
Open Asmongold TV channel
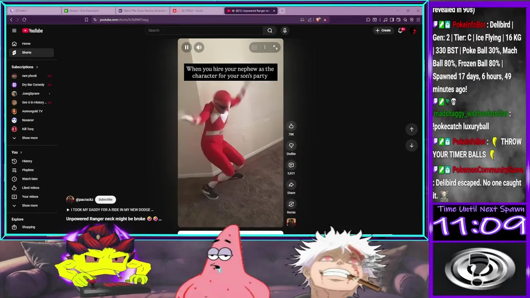pyautogui.click(x=31, y=111)
